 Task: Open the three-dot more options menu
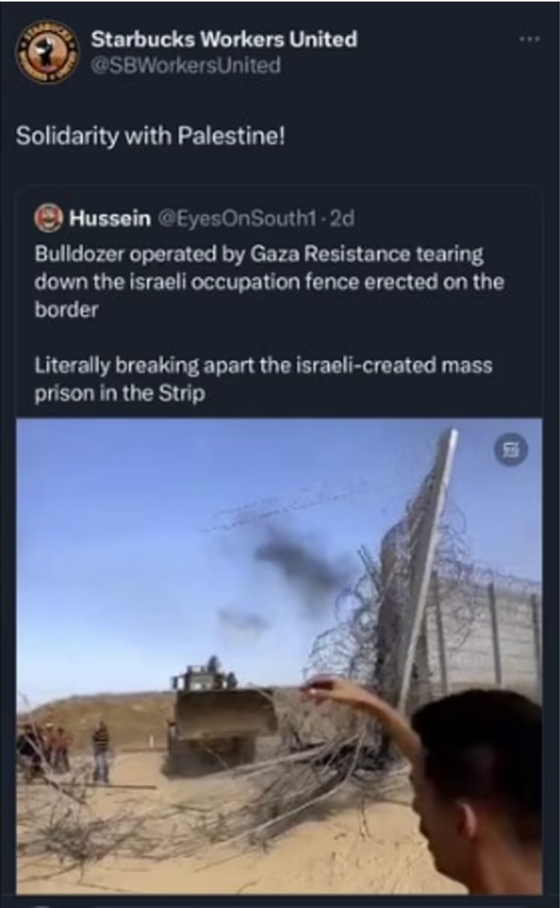click(529, 39)
